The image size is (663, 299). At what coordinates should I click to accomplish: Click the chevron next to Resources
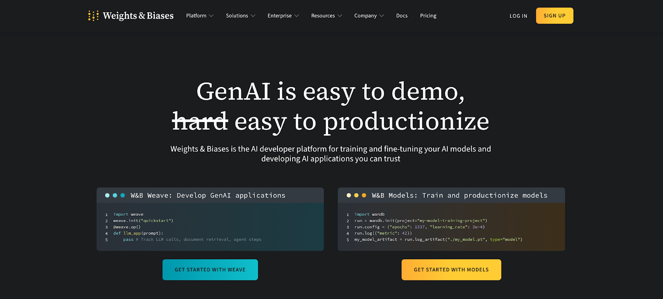coord(340,16)
